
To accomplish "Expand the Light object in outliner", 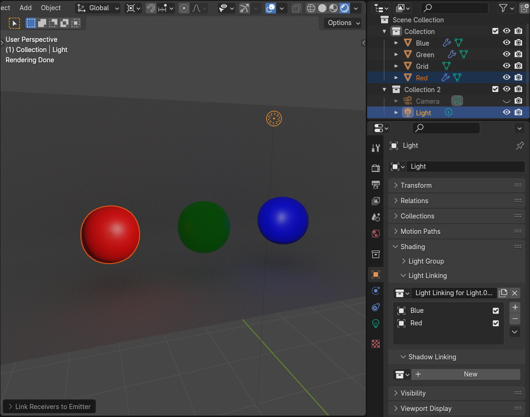I will click(396, 113).
